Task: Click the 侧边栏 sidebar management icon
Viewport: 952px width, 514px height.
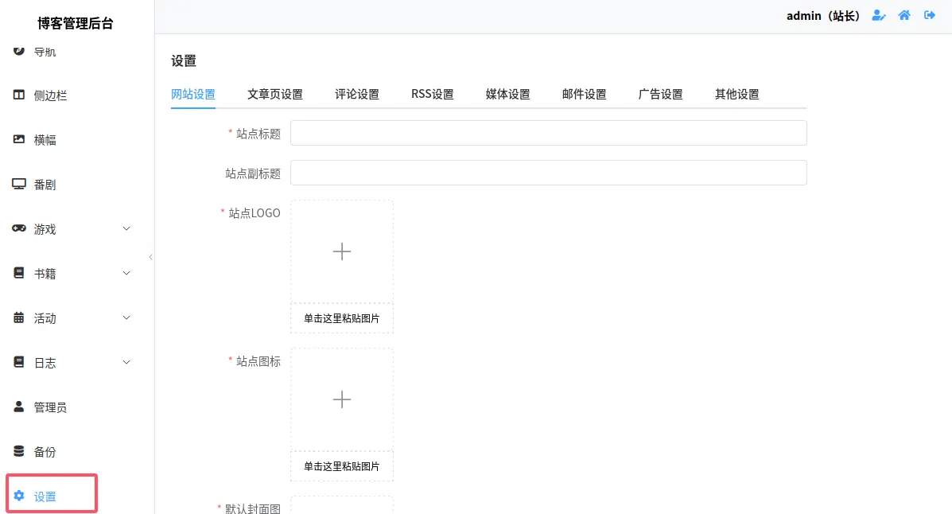Action: 19,95
